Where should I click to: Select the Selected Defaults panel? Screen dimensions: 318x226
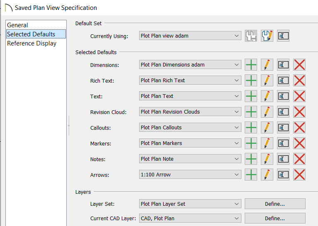click(36, 34)
